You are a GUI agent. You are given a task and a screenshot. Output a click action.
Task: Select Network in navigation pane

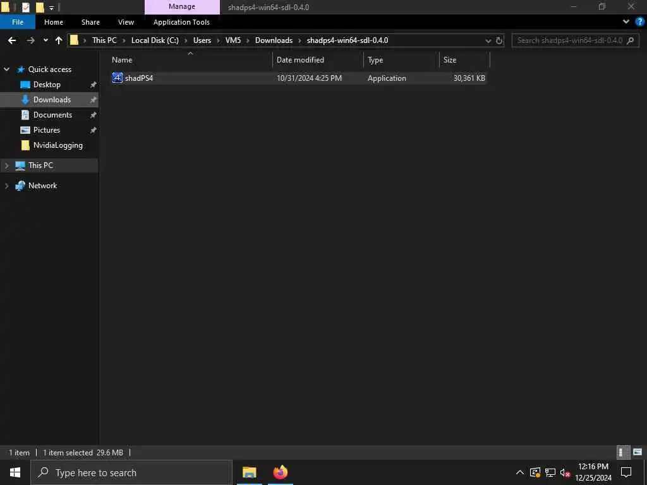pos(42,186)
